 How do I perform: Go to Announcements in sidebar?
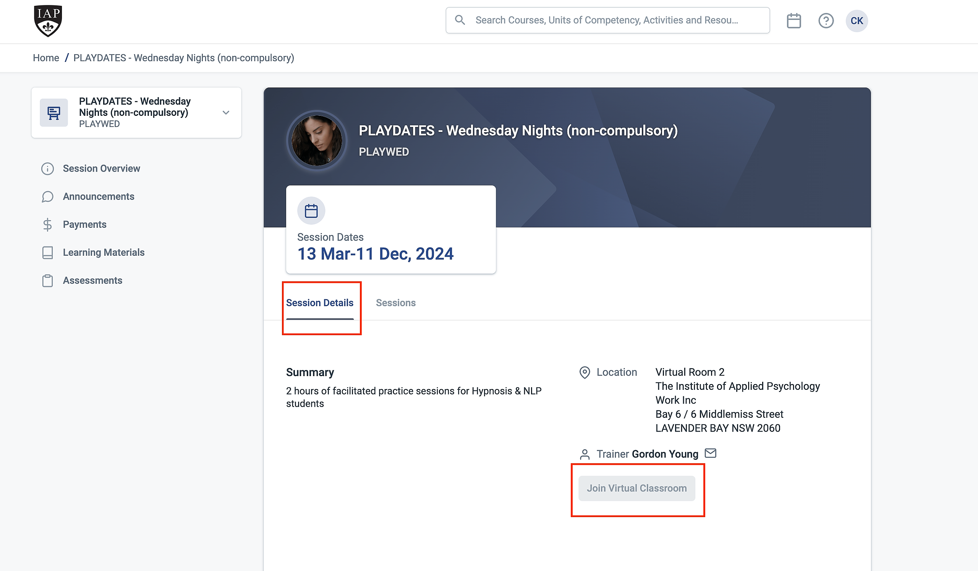[x=98, y=196]
